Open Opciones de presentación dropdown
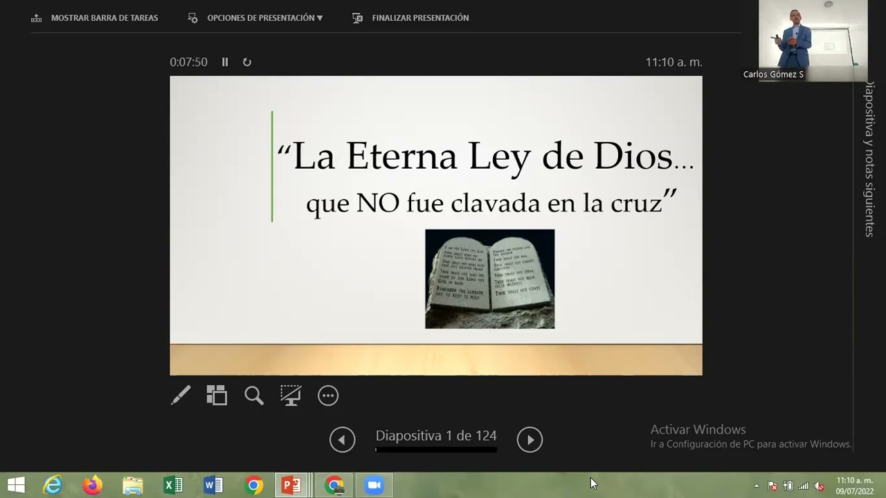This screenshot has width=886, height=498. (x=255, y=18)
